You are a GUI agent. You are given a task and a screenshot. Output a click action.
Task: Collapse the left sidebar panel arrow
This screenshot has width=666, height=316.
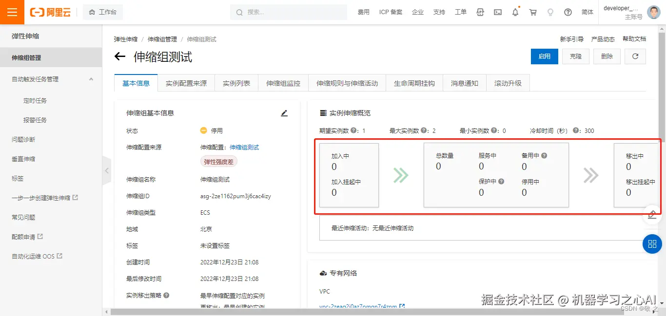pos(106,170)
